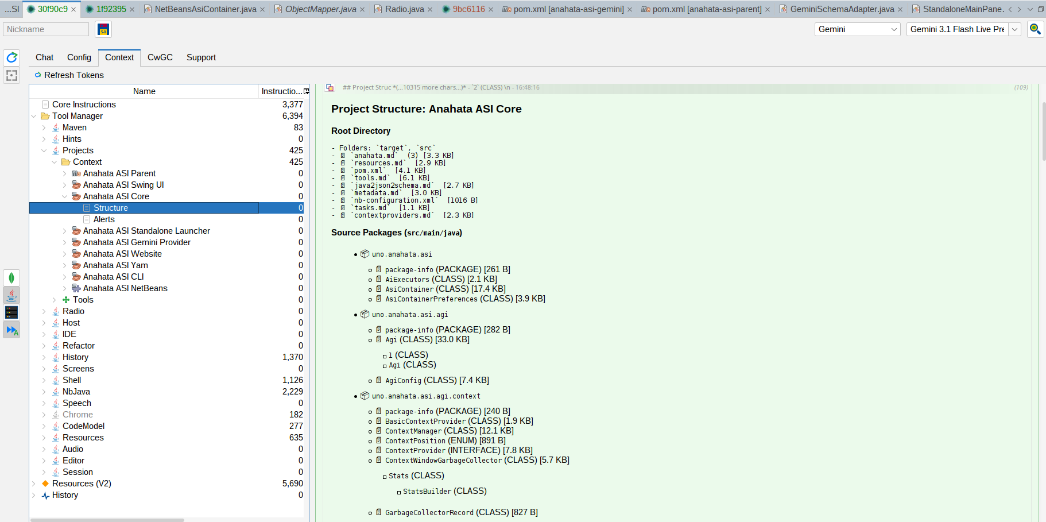This screenshot has height=522, width=1046.
Task: Click the Nickname input field
Action: point(46,29)
